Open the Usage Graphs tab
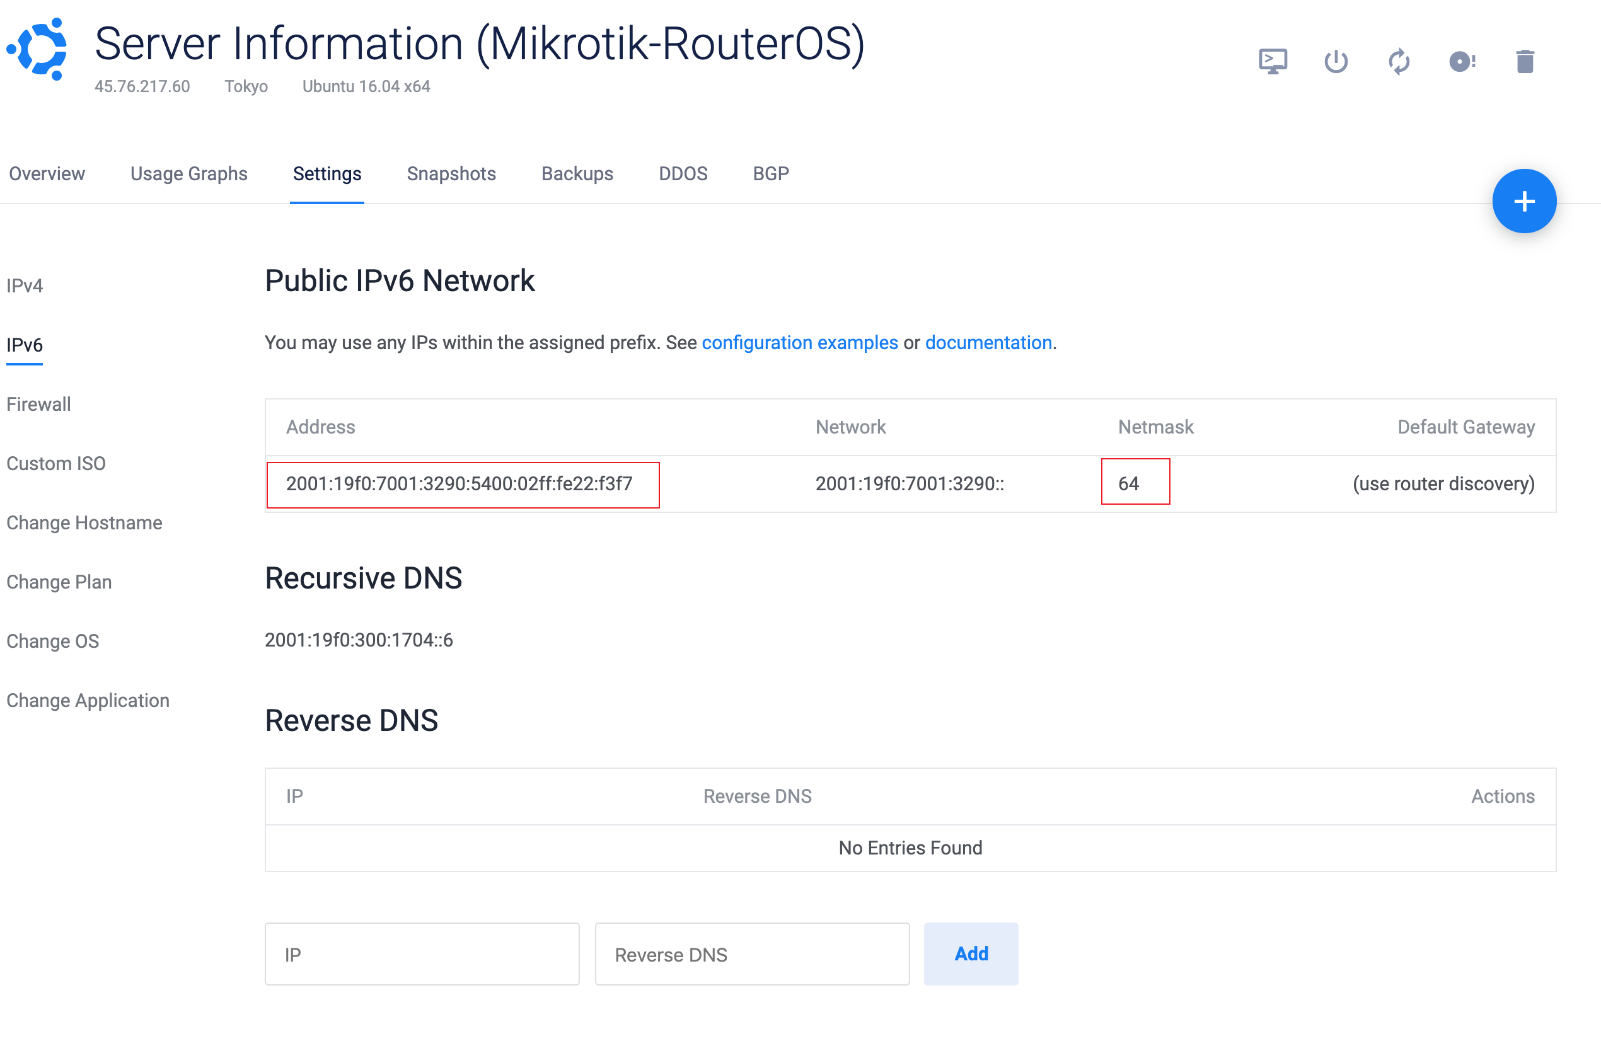The height and width of the screenshot is (1041, 1601). click(189, 173)
